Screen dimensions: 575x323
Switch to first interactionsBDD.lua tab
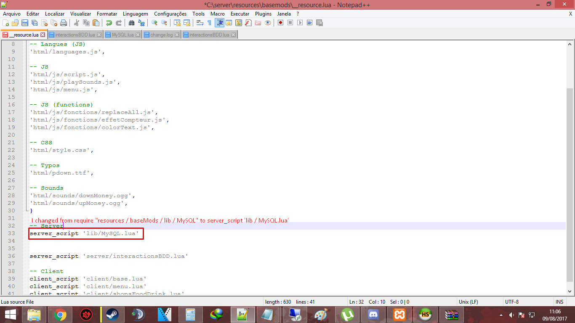click(x=75, y=35)
